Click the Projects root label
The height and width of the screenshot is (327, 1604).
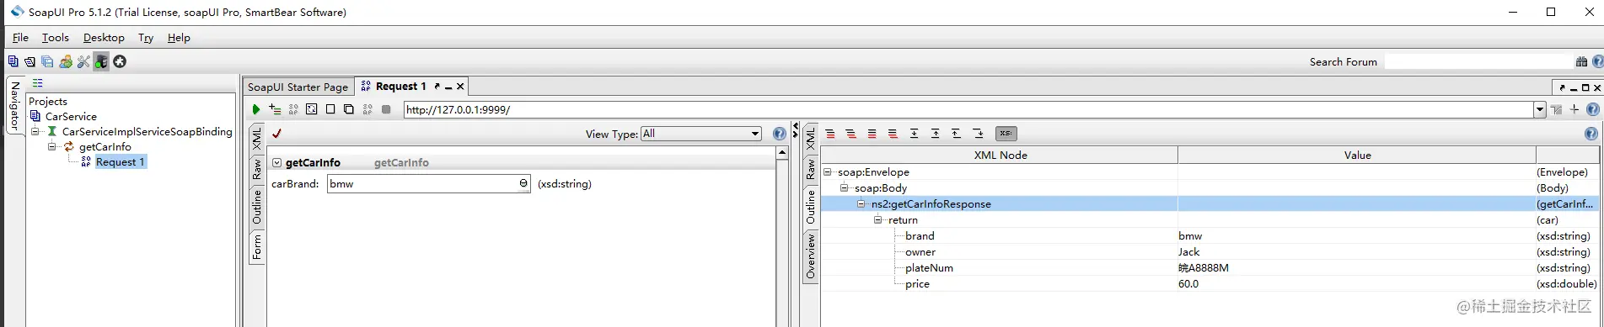tap(48, 101)
